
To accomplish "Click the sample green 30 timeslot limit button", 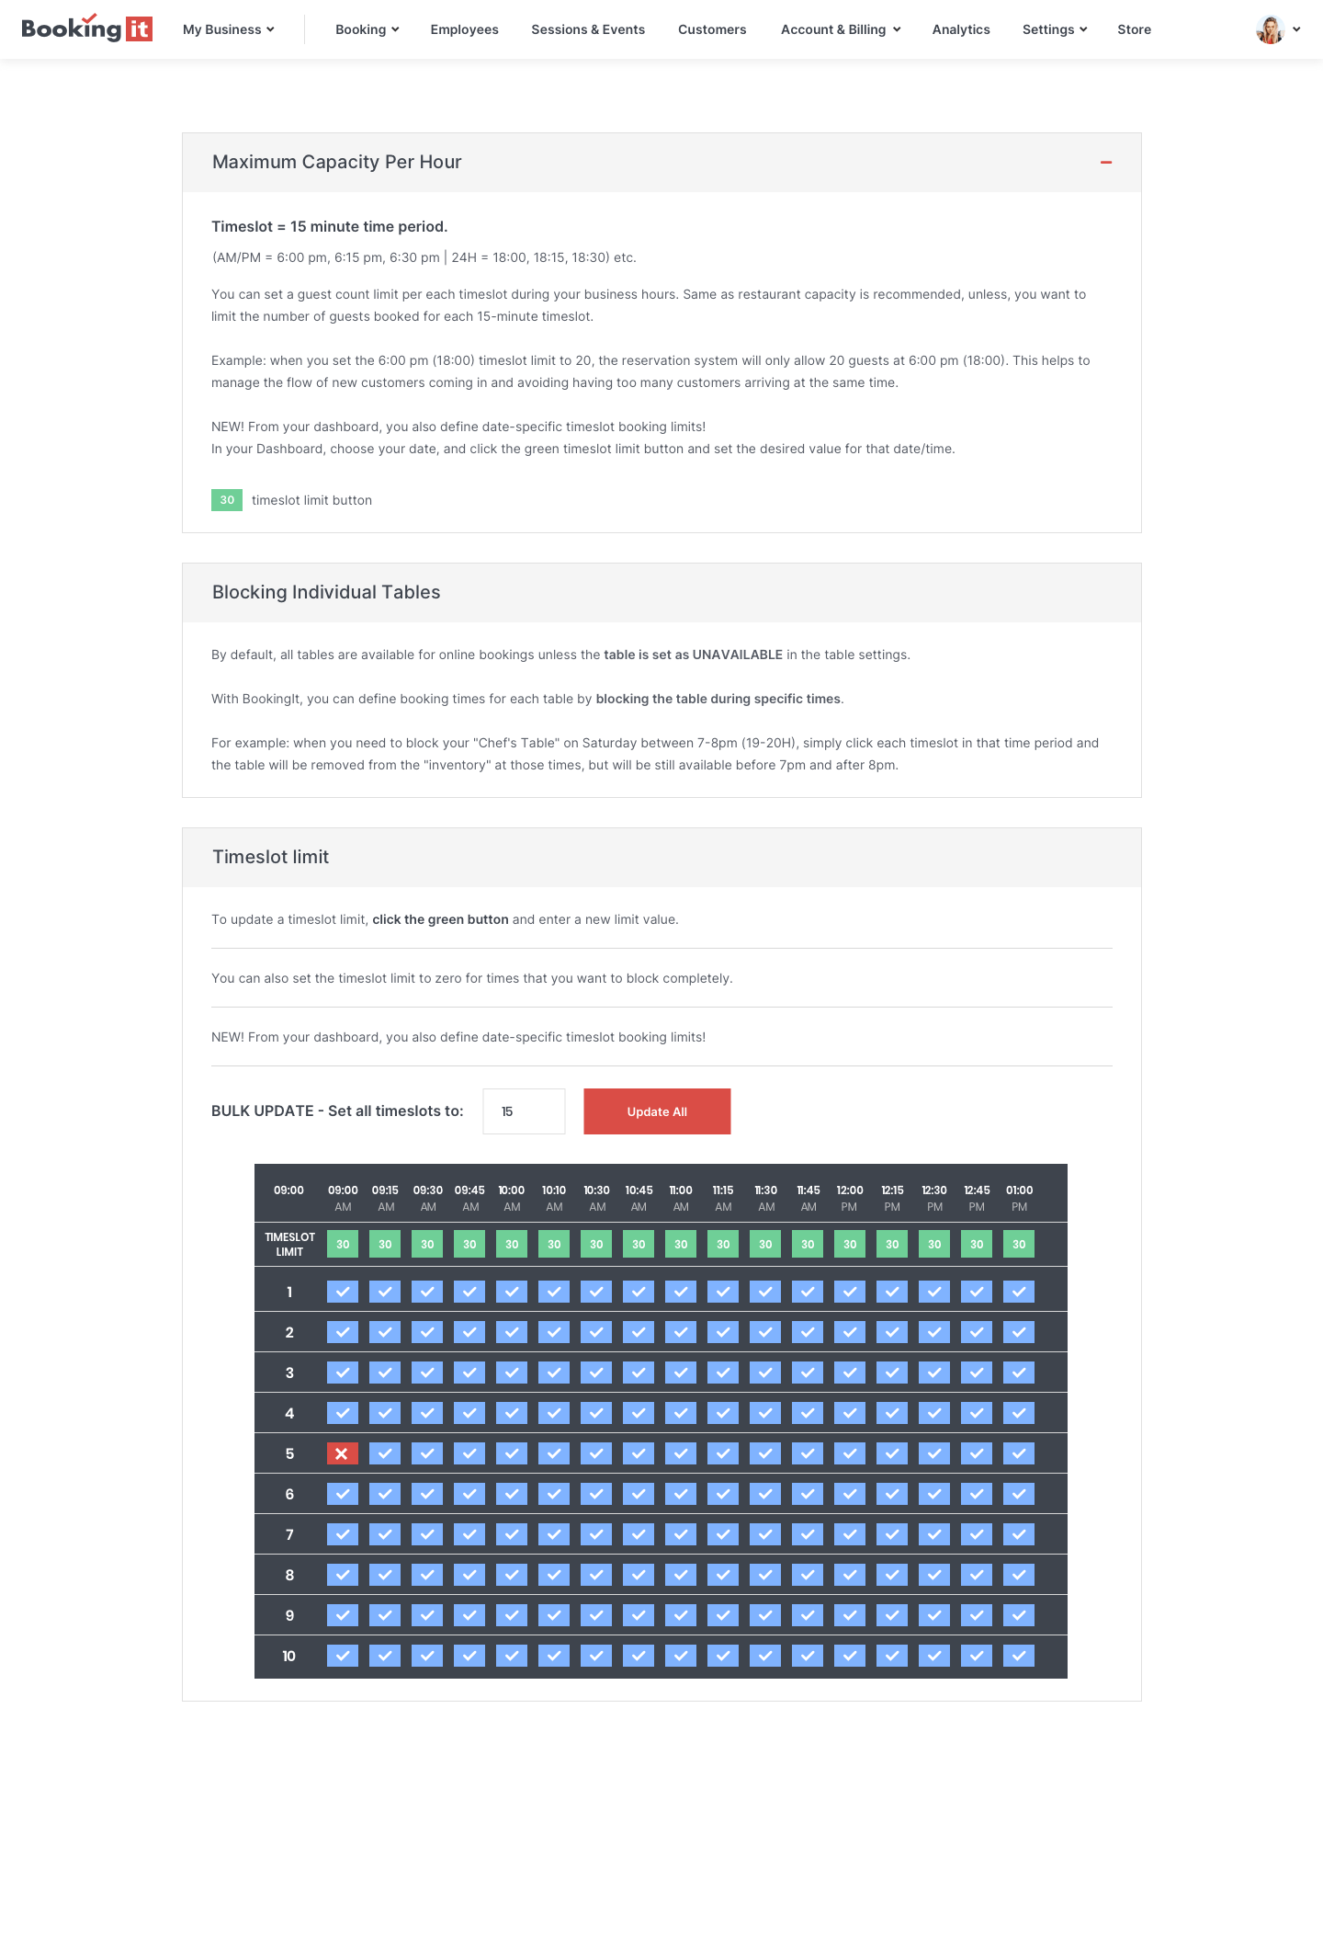I will (x=227, y=500).
